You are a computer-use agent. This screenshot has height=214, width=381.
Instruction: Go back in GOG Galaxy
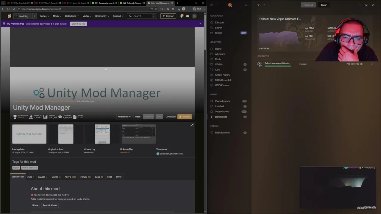[x=258, y=5]
